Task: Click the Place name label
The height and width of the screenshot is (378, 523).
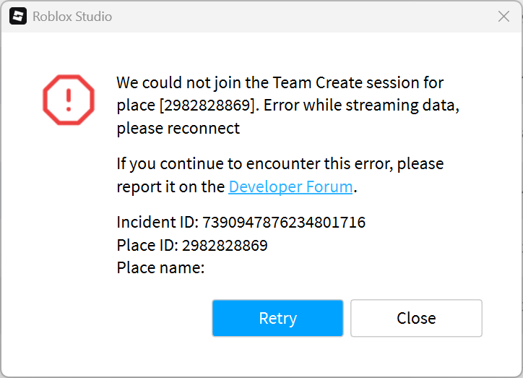Action: (x=160, y=268)
